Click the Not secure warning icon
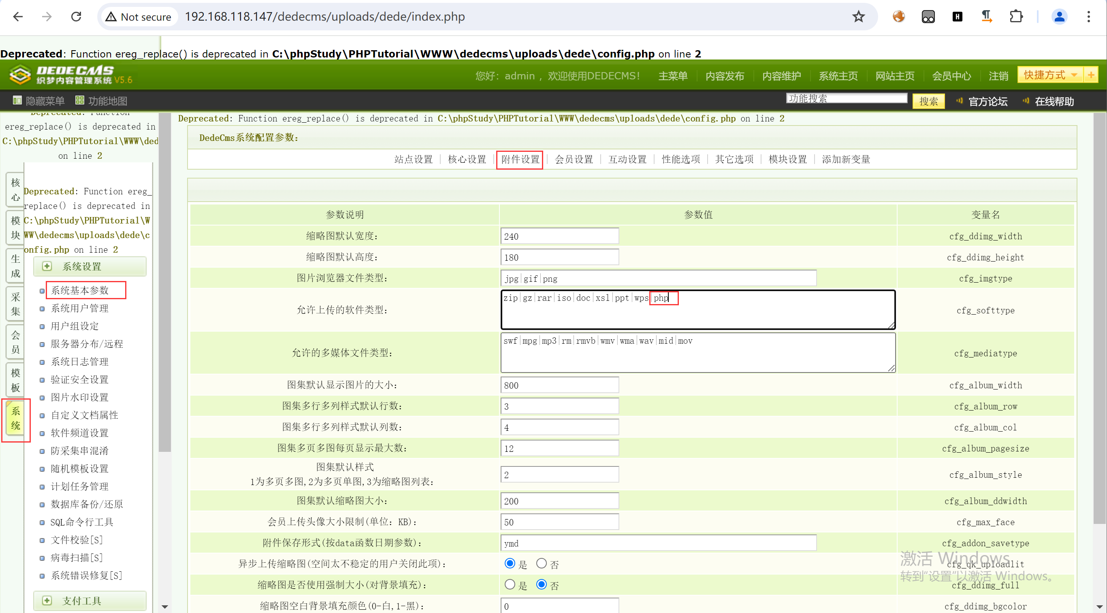This screenshot has height=613, width=1107. (111, 17)
